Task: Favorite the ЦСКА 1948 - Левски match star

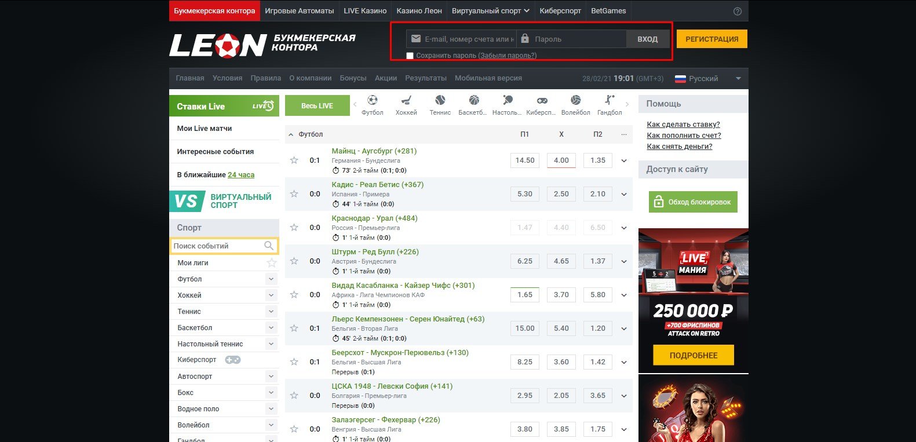Action: click(294, 396)
